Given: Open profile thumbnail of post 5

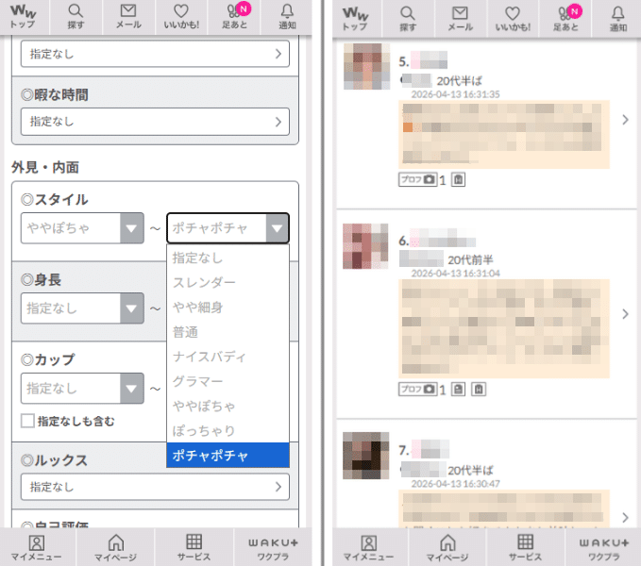Looking at the screenshot, I should 366,66.
